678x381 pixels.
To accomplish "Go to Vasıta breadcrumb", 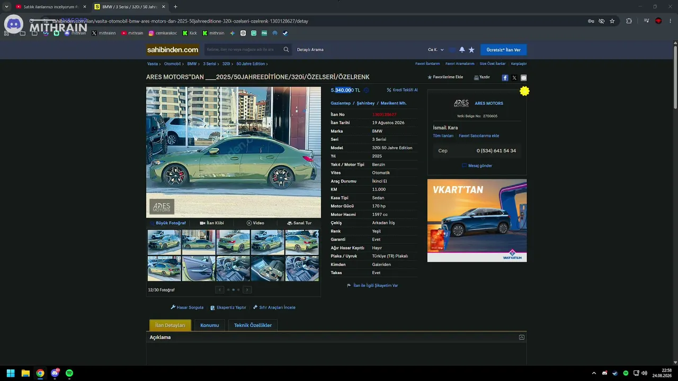I will pyautogui.click(x=153, y=64).
